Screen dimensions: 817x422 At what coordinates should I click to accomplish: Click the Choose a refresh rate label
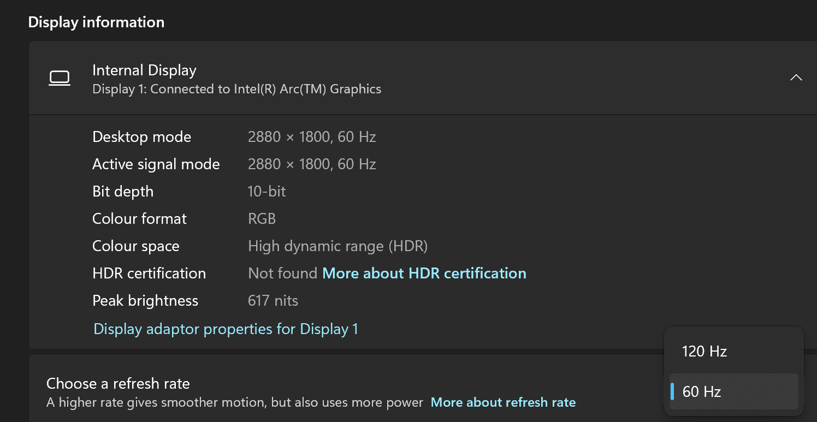pos(118,383)
